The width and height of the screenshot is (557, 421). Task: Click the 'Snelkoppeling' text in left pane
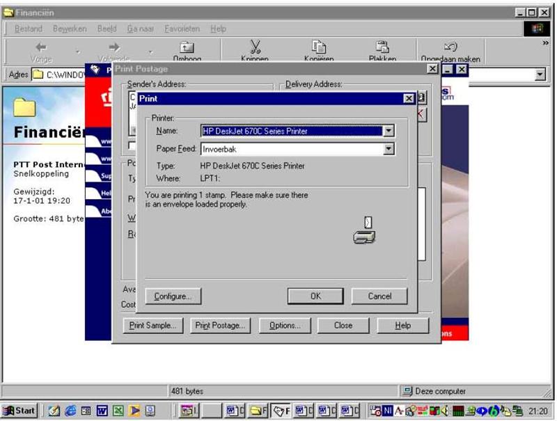coord(41,173)
